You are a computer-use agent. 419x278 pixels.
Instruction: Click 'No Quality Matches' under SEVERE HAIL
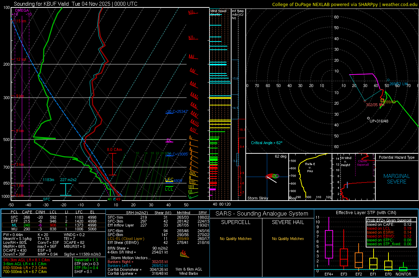[x=288, y=239]
